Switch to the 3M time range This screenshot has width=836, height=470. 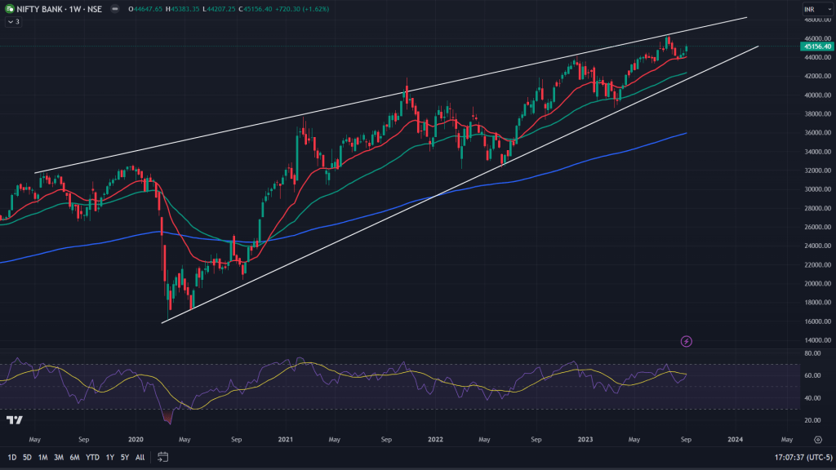click(x=58, y=458)
